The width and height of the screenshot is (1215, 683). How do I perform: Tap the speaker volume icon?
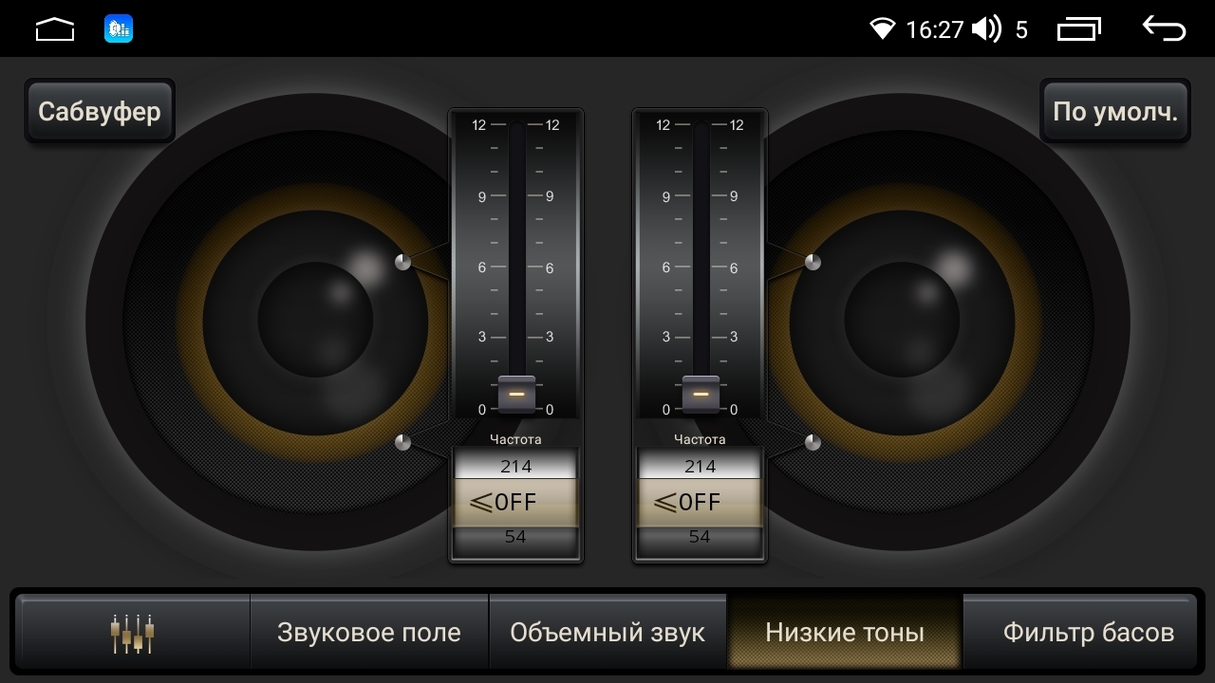point(986,29)
